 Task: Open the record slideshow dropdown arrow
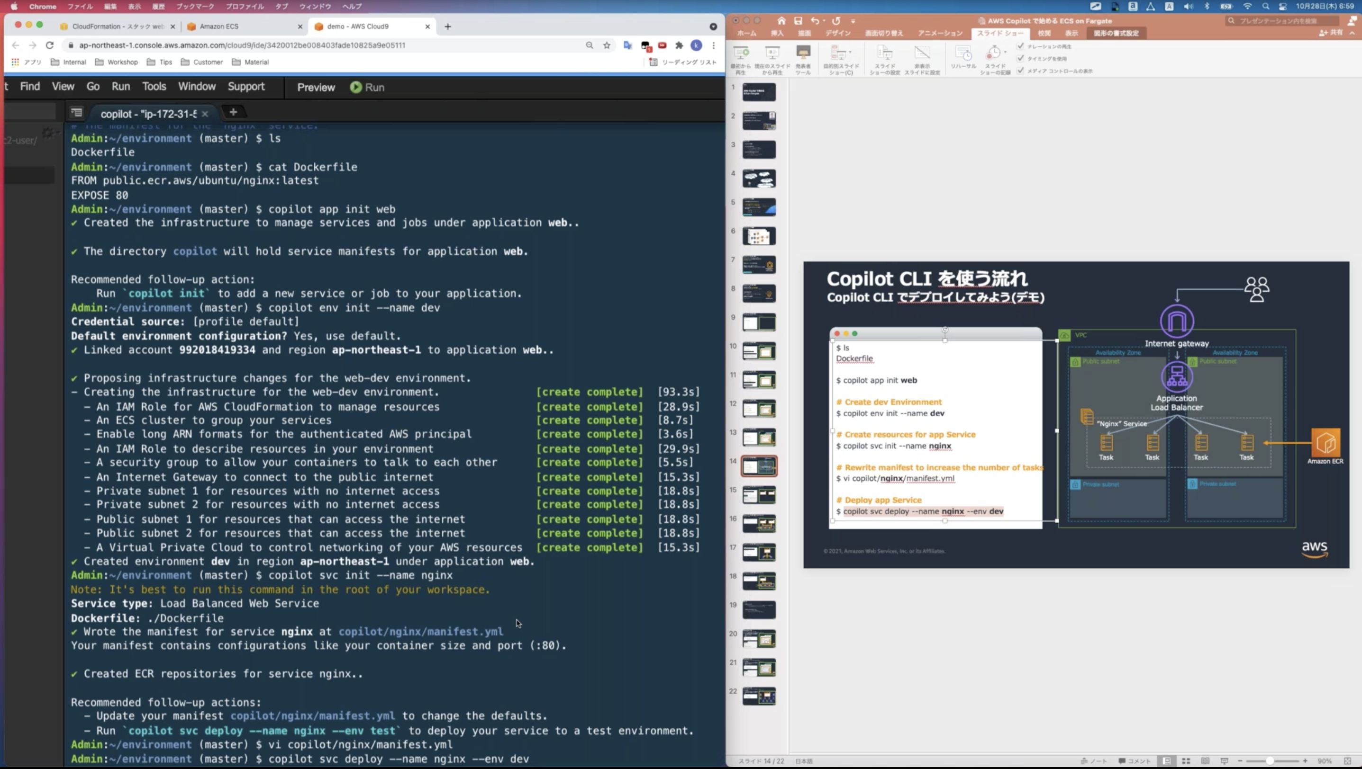[1005, 52]
